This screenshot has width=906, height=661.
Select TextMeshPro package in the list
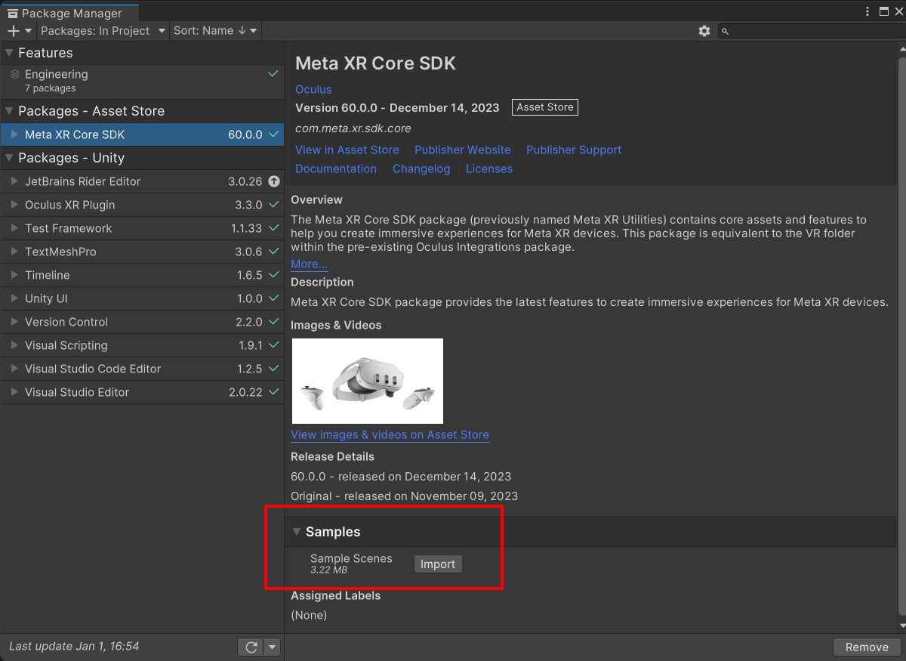[x=60, y=252]
